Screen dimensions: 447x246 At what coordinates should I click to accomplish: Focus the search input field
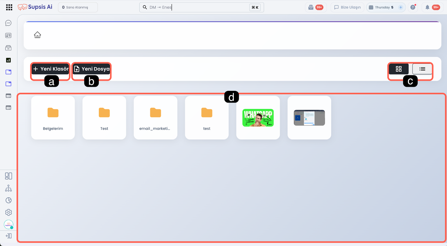click(196, 7)
